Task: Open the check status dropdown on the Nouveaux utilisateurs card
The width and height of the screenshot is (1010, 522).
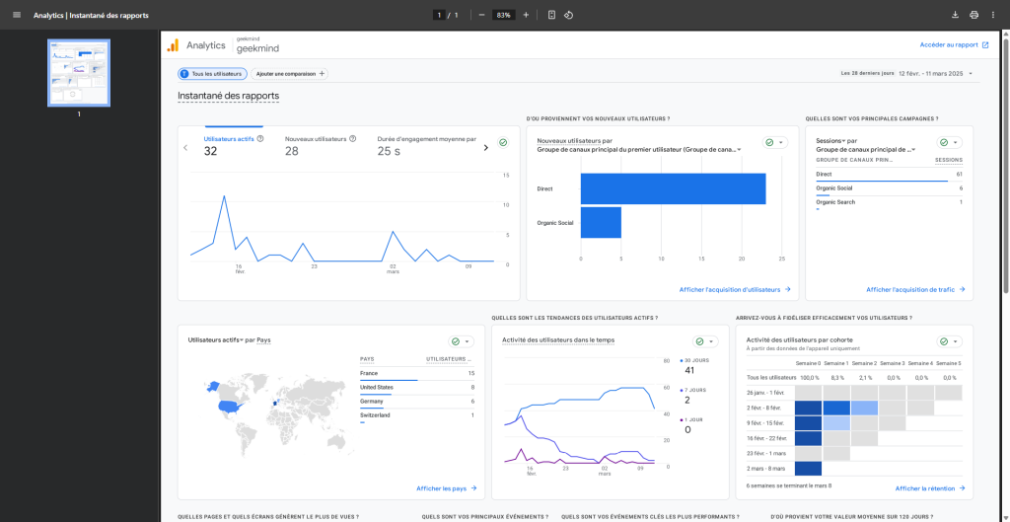Action: [781, 143]
